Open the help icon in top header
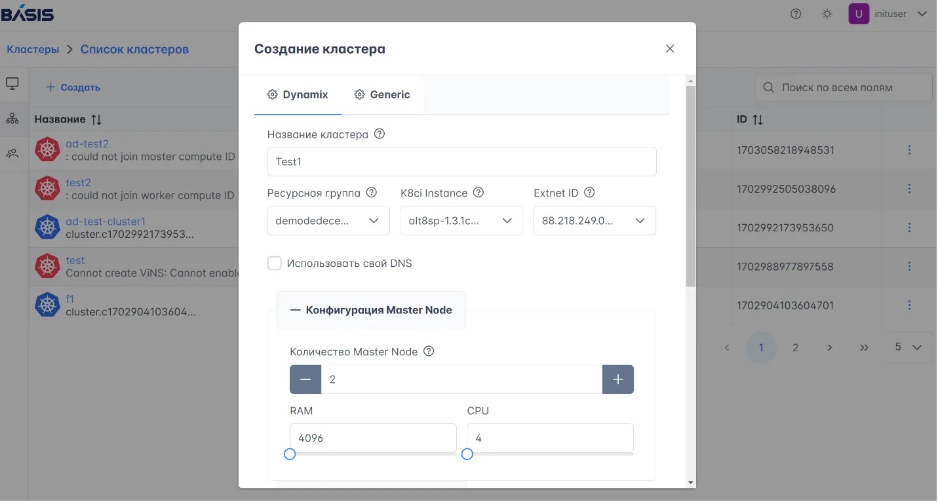This screenshot has width=938, height=504. pyautogui.click(x=796, y=14)
